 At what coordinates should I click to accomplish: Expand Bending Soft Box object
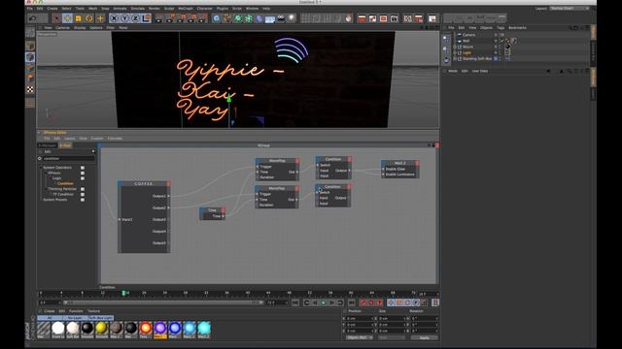[455, 58]
